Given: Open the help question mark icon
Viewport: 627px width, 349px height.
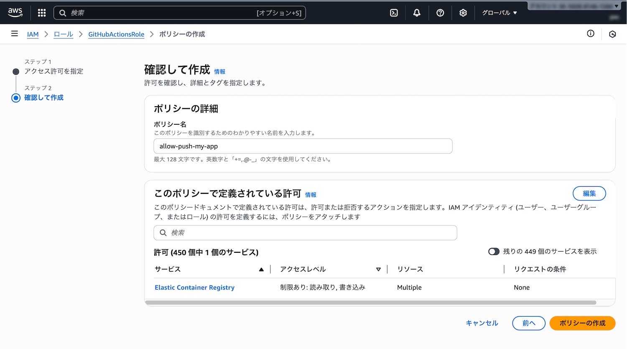Looking at the screenshot, I should 440,13.
